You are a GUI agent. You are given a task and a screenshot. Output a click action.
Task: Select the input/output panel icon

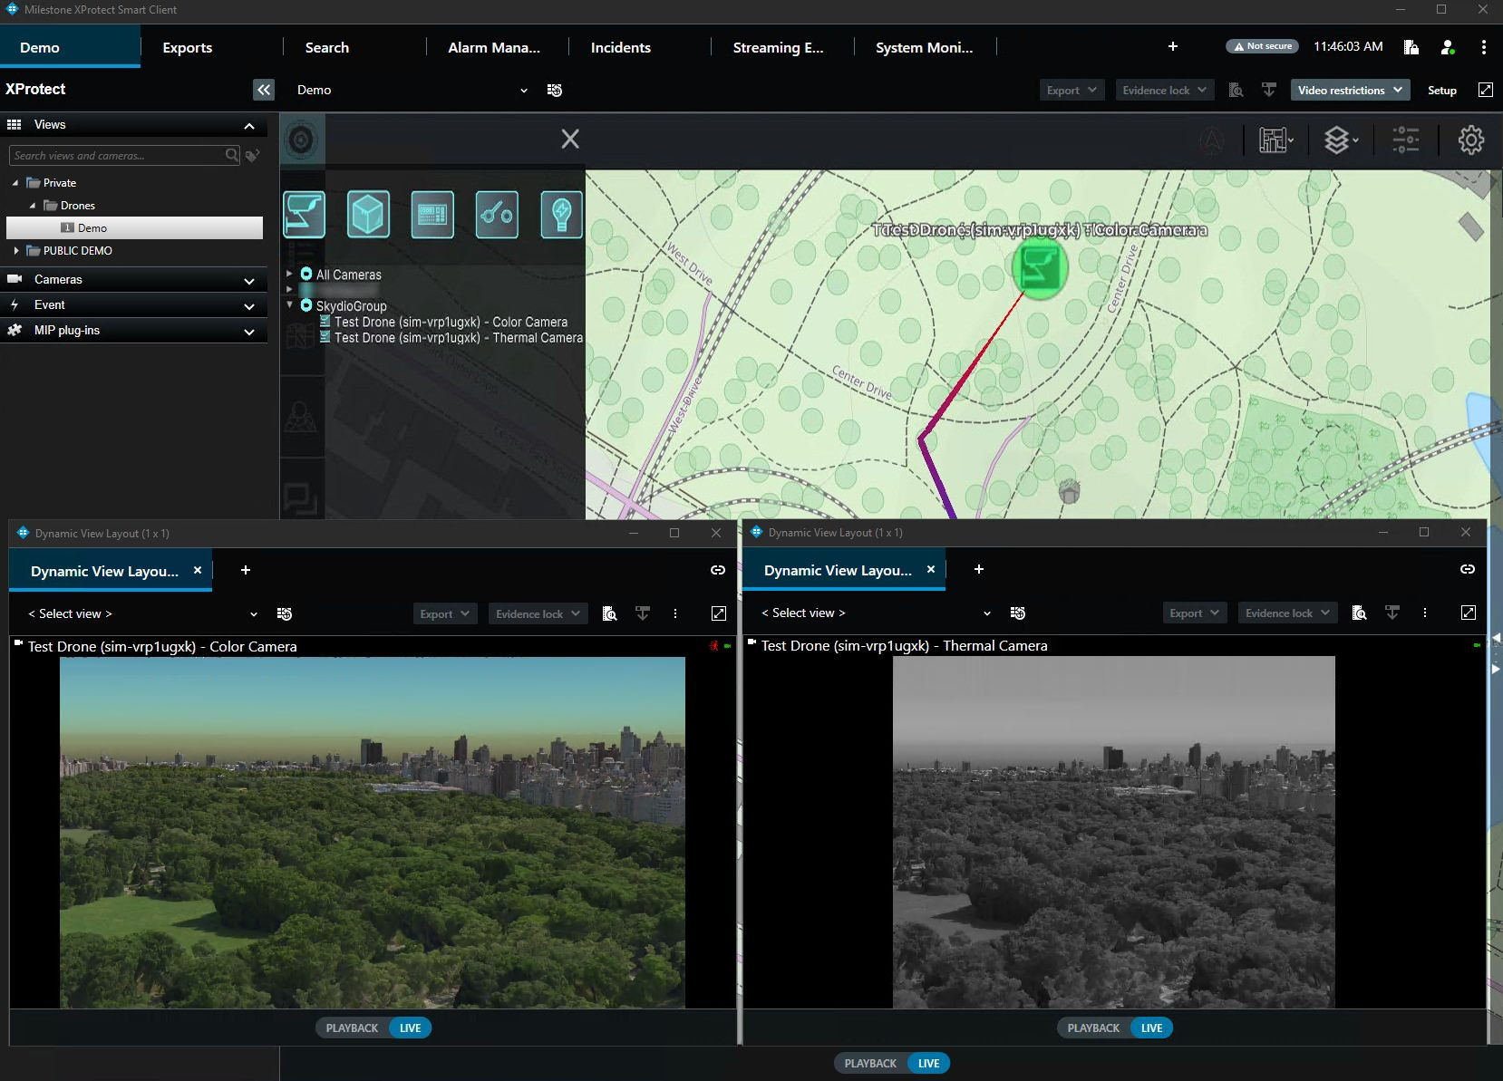[x=432, y=215]
